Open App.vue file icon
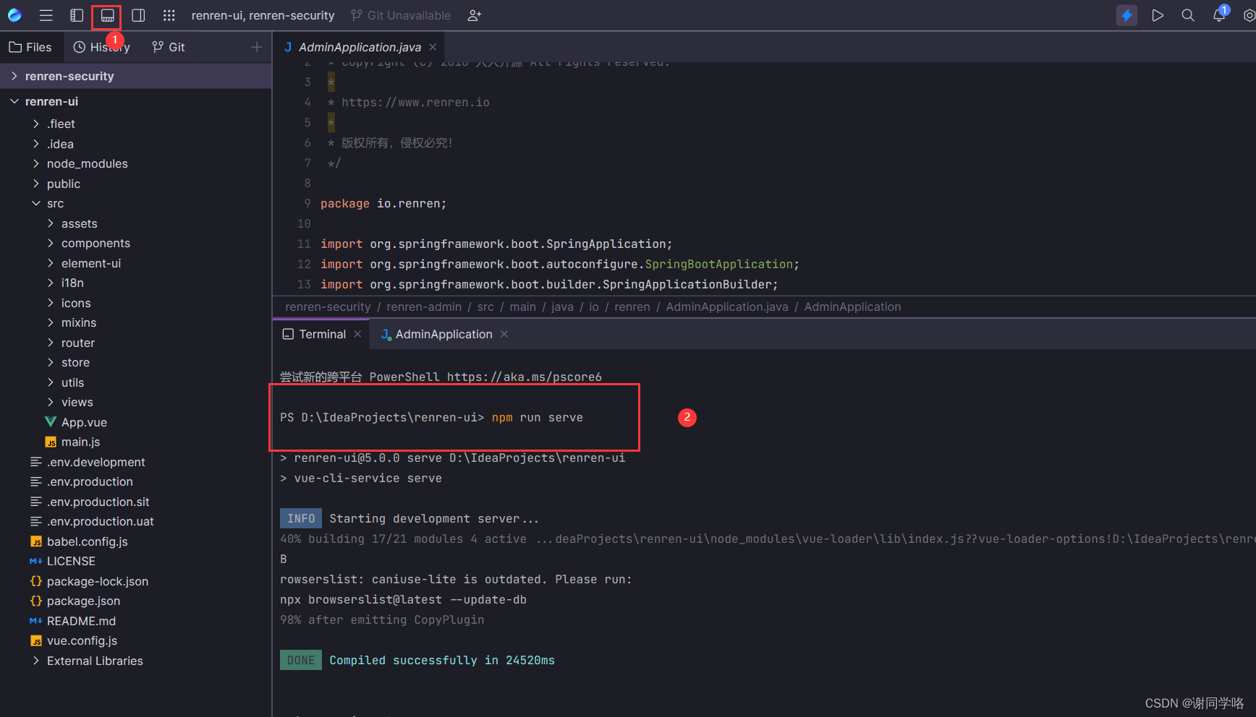Image resolution: width=1256 pixels, height=717 pixels. tap(51, 422)
